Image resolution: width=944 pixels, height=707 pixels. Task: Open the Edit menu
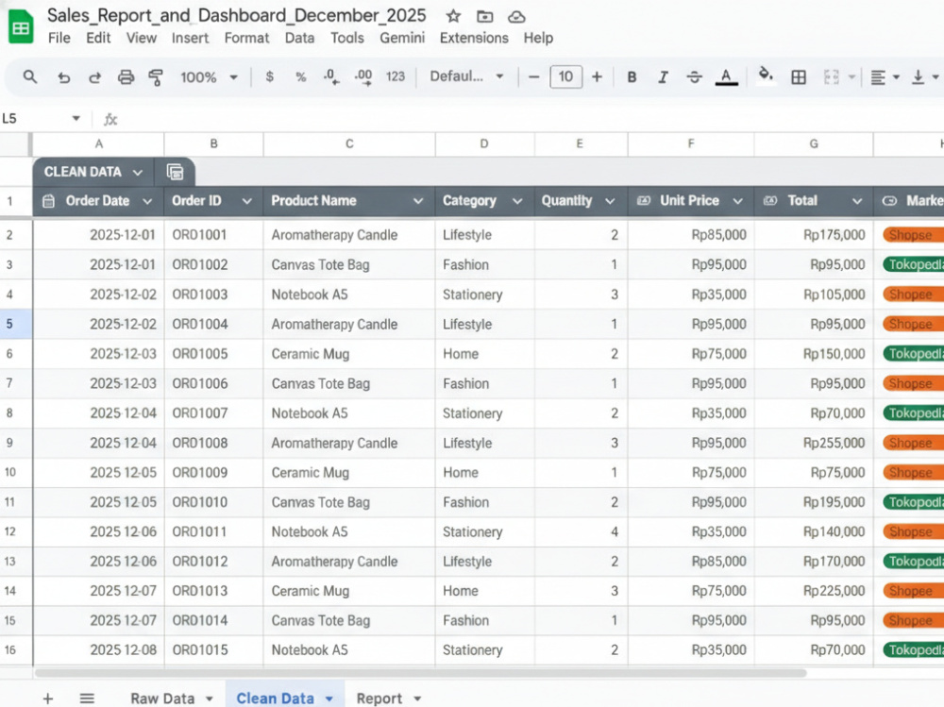(x=98, y=38)
